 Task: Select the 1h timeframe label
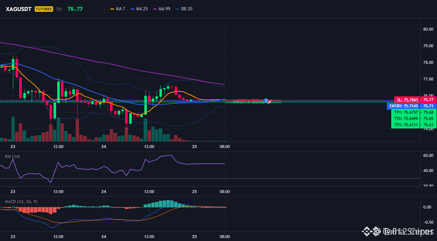pyautogui.click(x=59, y=9)
